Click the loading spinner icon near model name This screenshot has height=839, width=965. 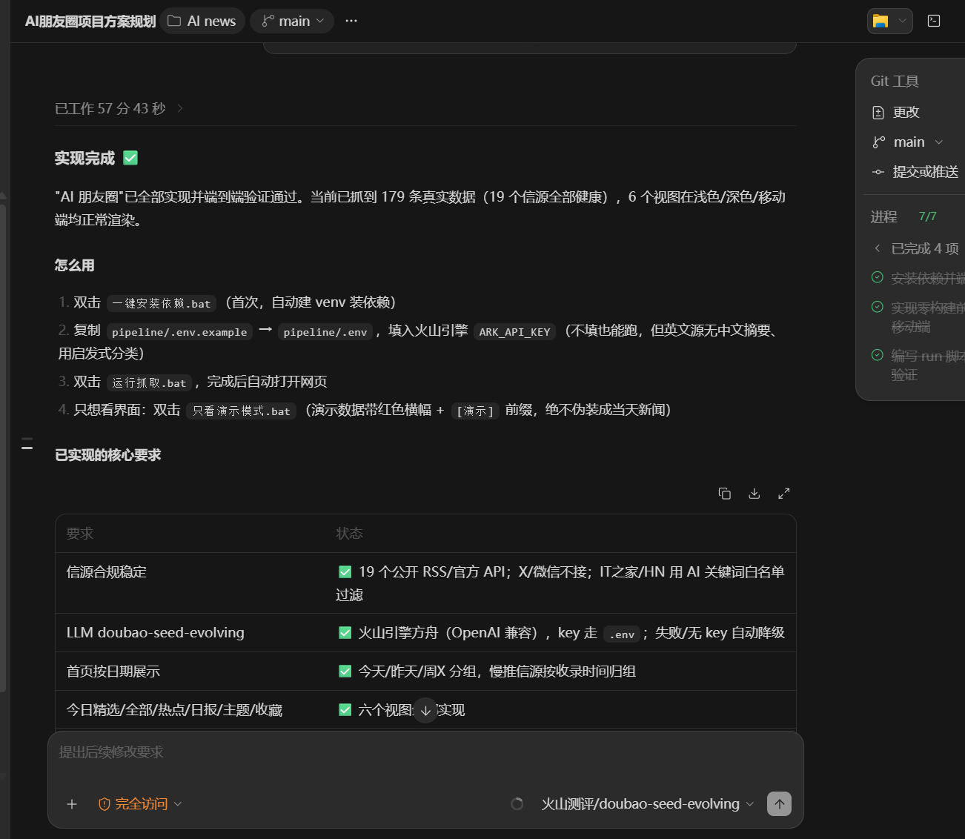click(x=517, y=804)
